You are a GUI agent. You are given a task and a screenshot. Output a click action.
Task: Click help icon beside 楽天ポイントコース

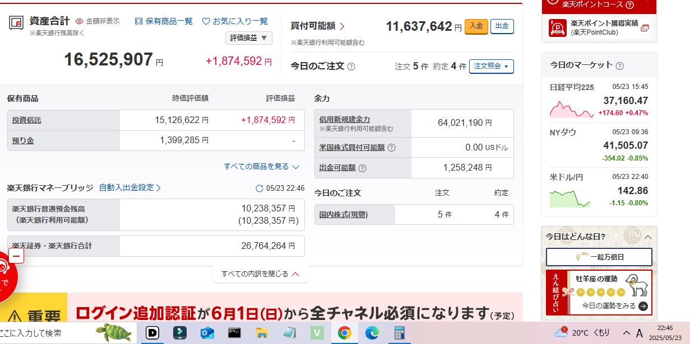pyautogui.click(x=629, y=5)
